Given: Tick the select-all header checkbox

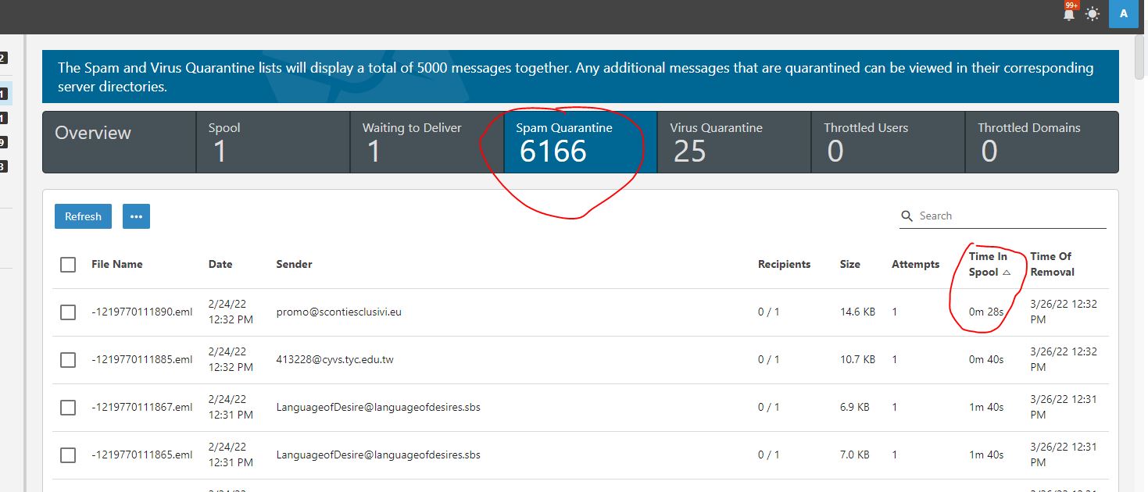Looking at the screenshot, I should click(68, 265).
